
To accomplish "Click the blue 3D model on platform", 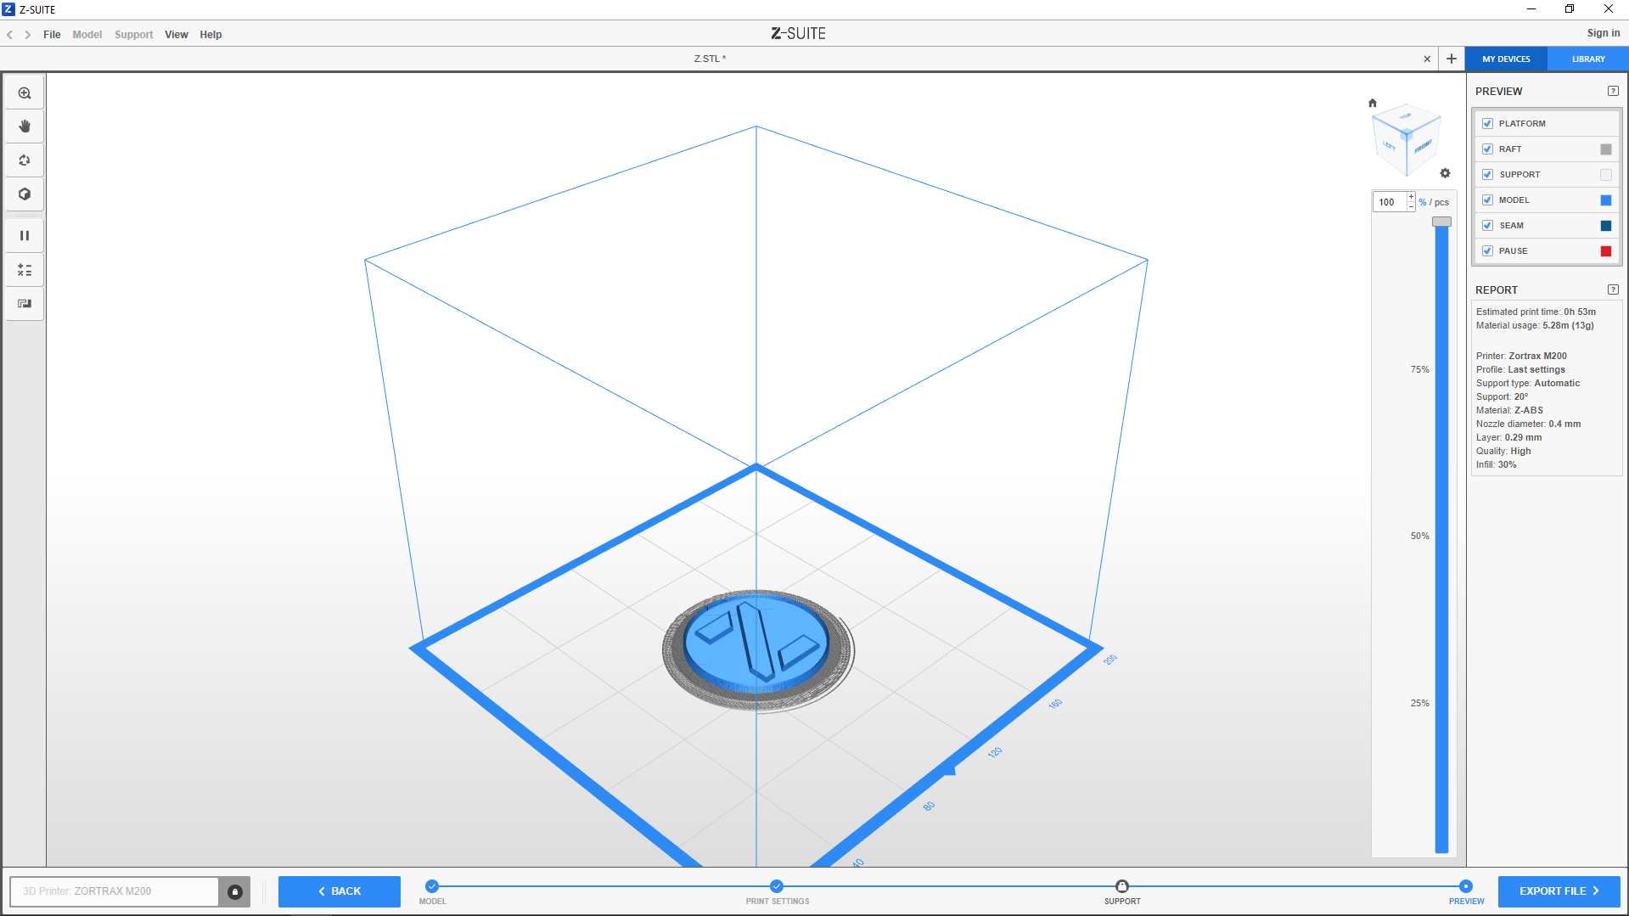I will tap(756, 643).
